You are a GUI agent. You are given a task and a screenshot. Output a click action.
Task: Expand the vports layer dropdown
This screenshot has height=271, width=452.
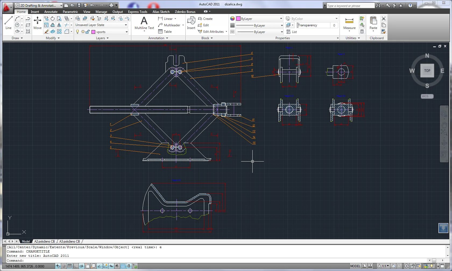tap(126, 32)
